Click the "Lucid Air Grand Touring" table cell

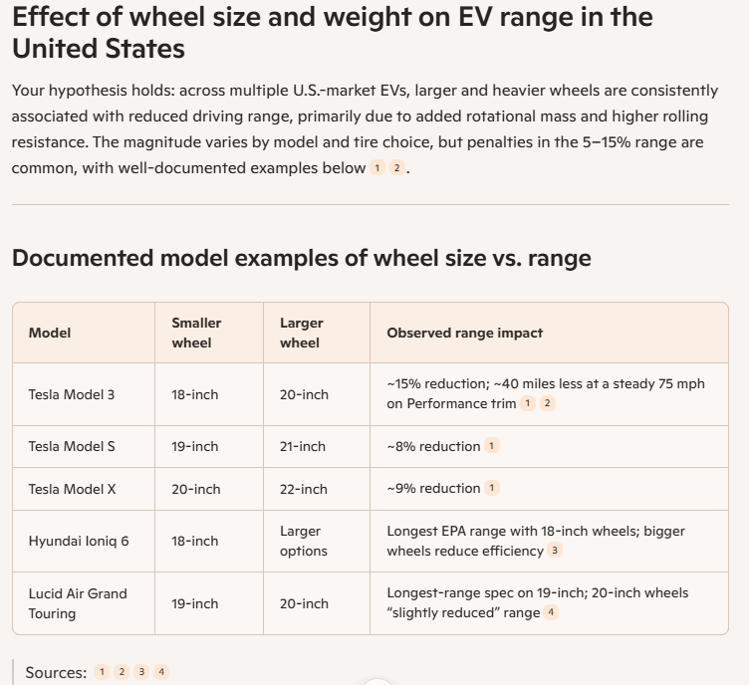78,603
